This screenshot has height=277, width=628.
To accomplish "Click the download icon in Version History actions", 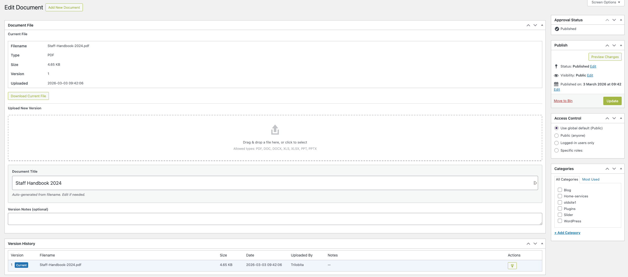I will point(512,266).
